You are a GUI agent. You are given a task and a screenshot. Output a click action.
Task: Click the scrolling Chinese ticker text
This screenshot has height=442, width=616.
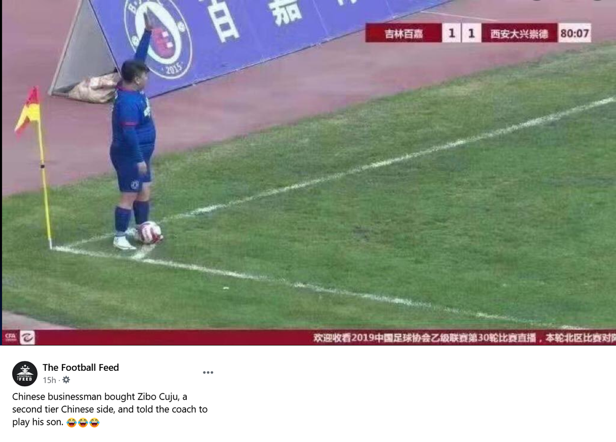465,338
